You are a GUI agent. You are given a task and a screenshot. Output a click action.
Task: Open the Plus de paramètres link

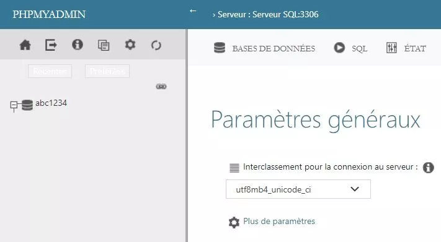[x=279, y=221]
